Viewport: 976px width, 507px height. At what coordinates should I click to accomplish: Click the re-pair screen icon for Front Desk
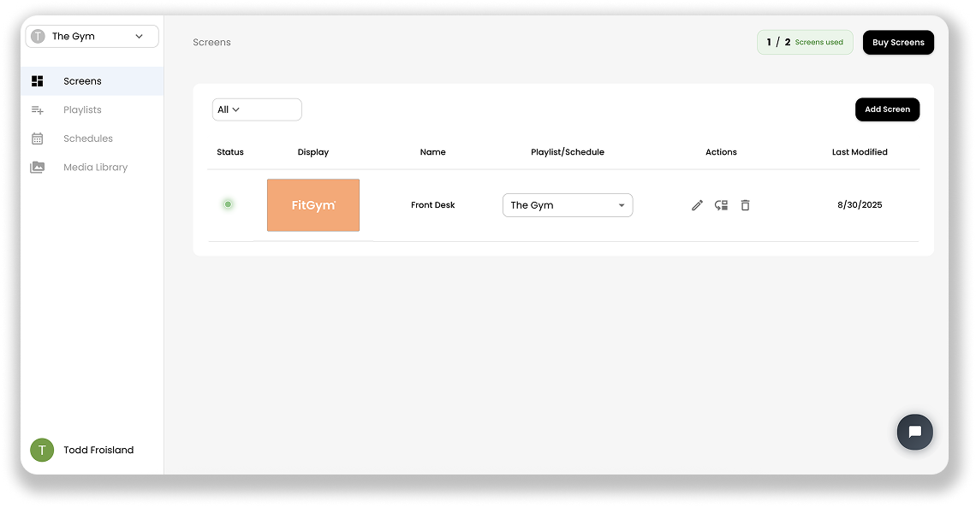[722, 205]
